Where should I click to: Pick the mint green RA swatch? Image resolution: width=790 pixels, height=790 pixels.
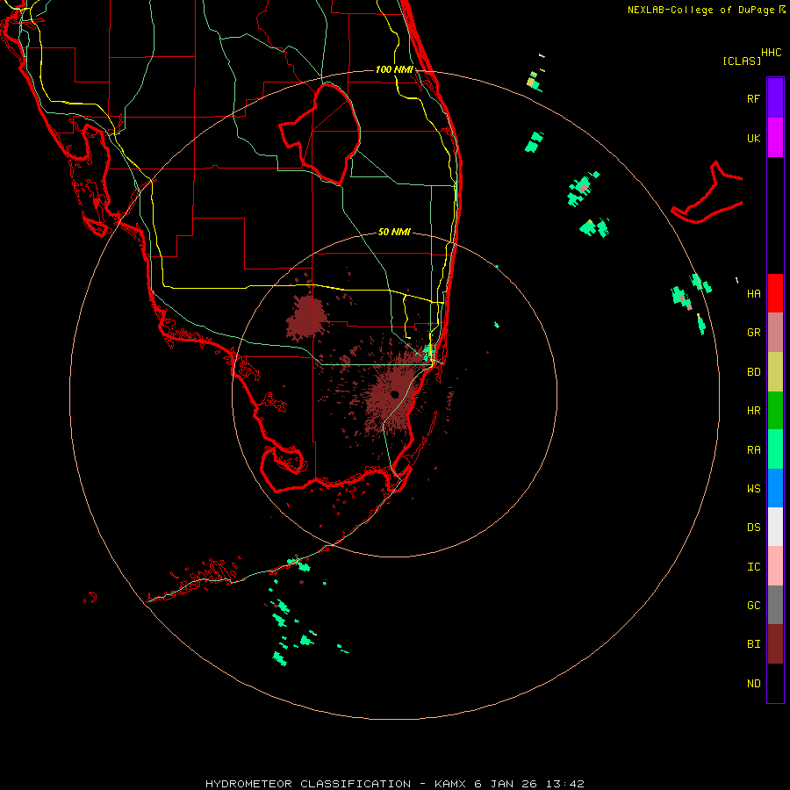[x=775, y=449]
